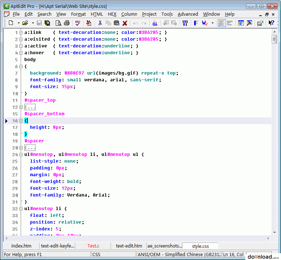
Task: Click the #spacer_bottom selector text
Action: click(x=44, y=114)
